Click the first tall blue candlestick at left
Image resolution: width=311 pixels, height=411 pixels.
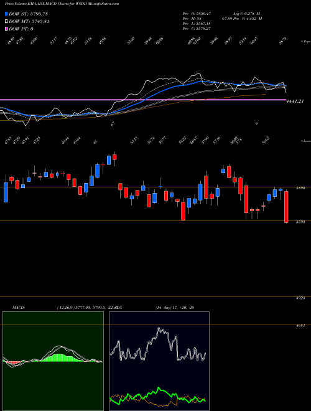(x=6, y=192)
